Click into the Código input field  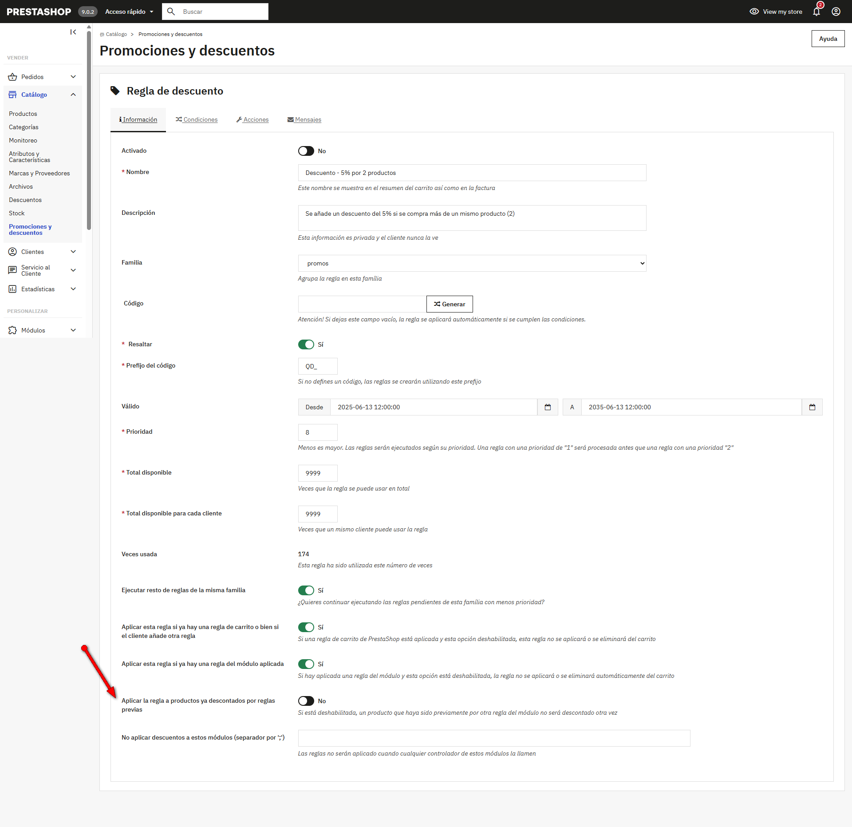click(x=362, y=304)
